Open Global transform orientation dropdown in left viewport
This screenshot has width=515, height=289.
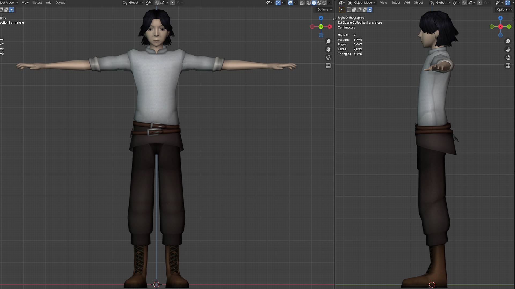click(133, 3)
